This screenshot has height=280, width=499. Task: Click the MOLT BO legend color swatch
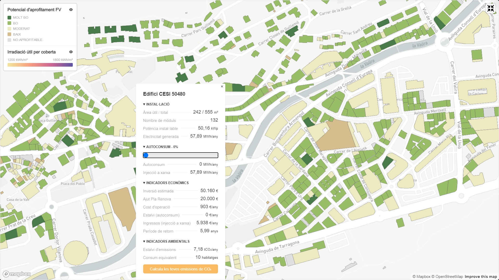pyautogui.click(x=9, y=18)
